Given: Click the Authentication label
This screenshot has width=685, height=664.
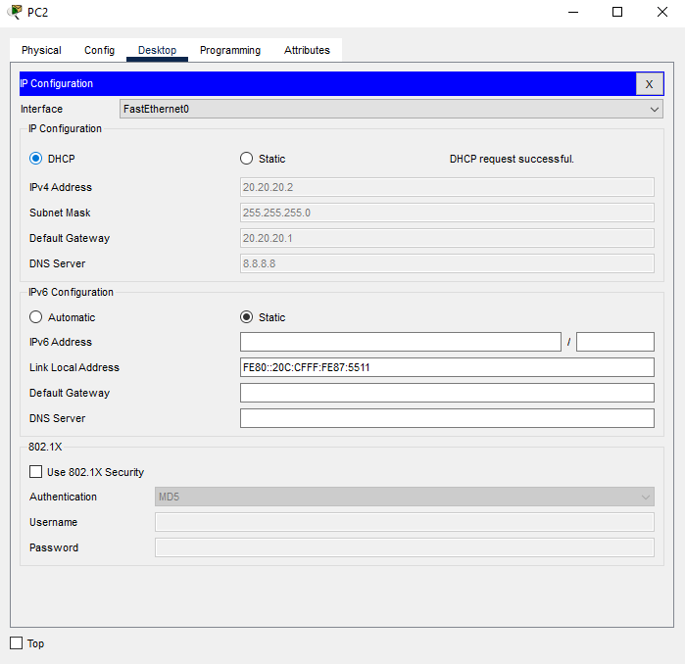Looking at the screenshot, I should (x=63, y=497).
